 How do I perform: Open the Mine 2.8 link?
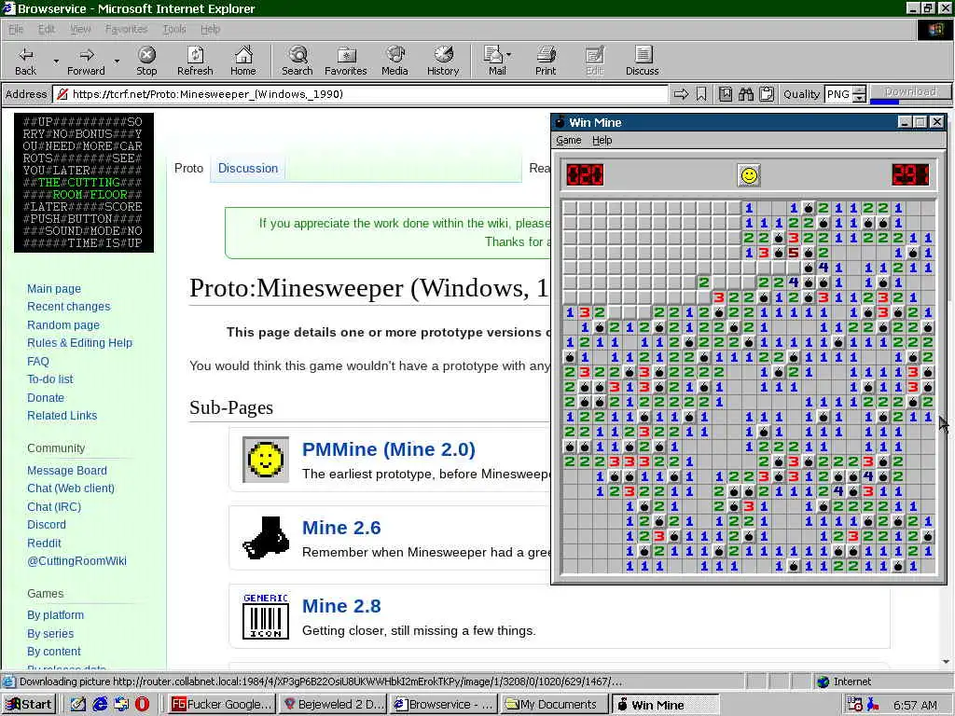coord(341,606)
